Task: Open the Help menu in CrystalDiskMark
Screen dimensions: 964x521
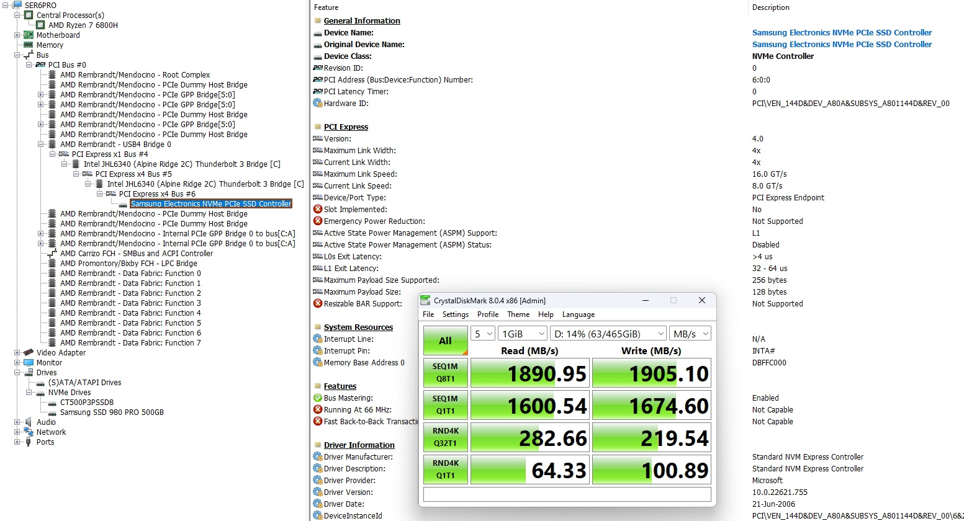Action: coord(546,314)
